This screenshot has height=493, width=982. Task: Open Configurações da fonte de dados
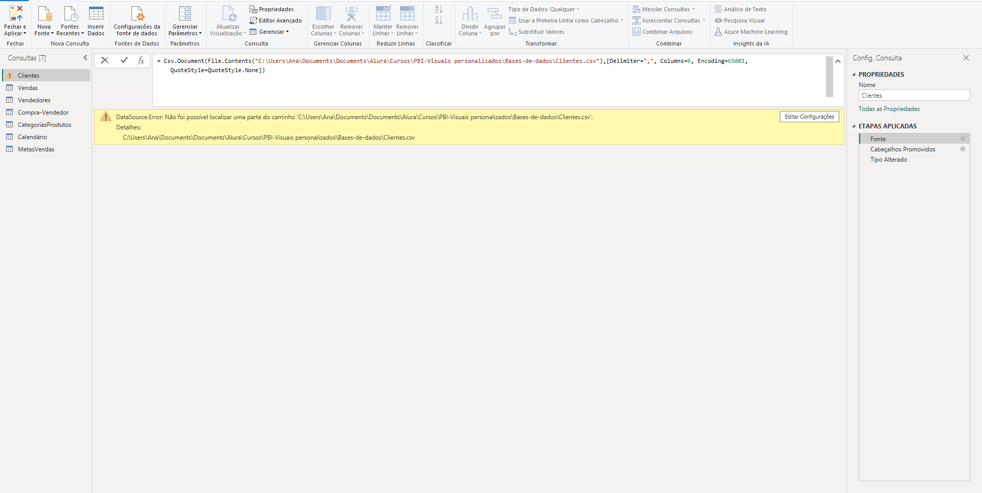[137, 21]
